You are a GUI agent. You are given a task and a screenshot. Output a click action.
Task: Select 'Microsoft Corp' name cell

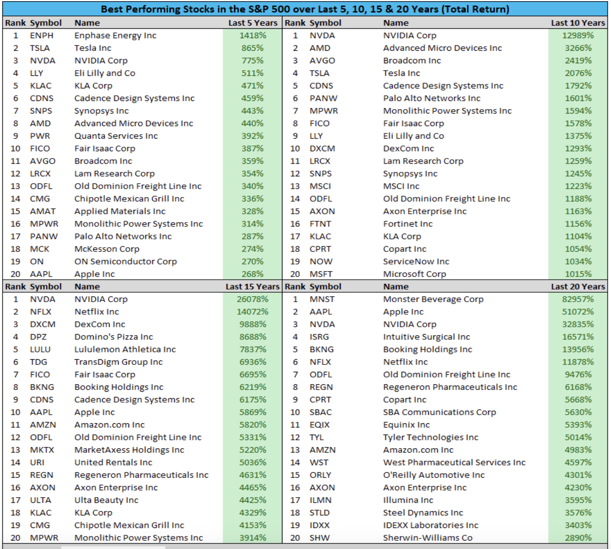tap(415, 274)
